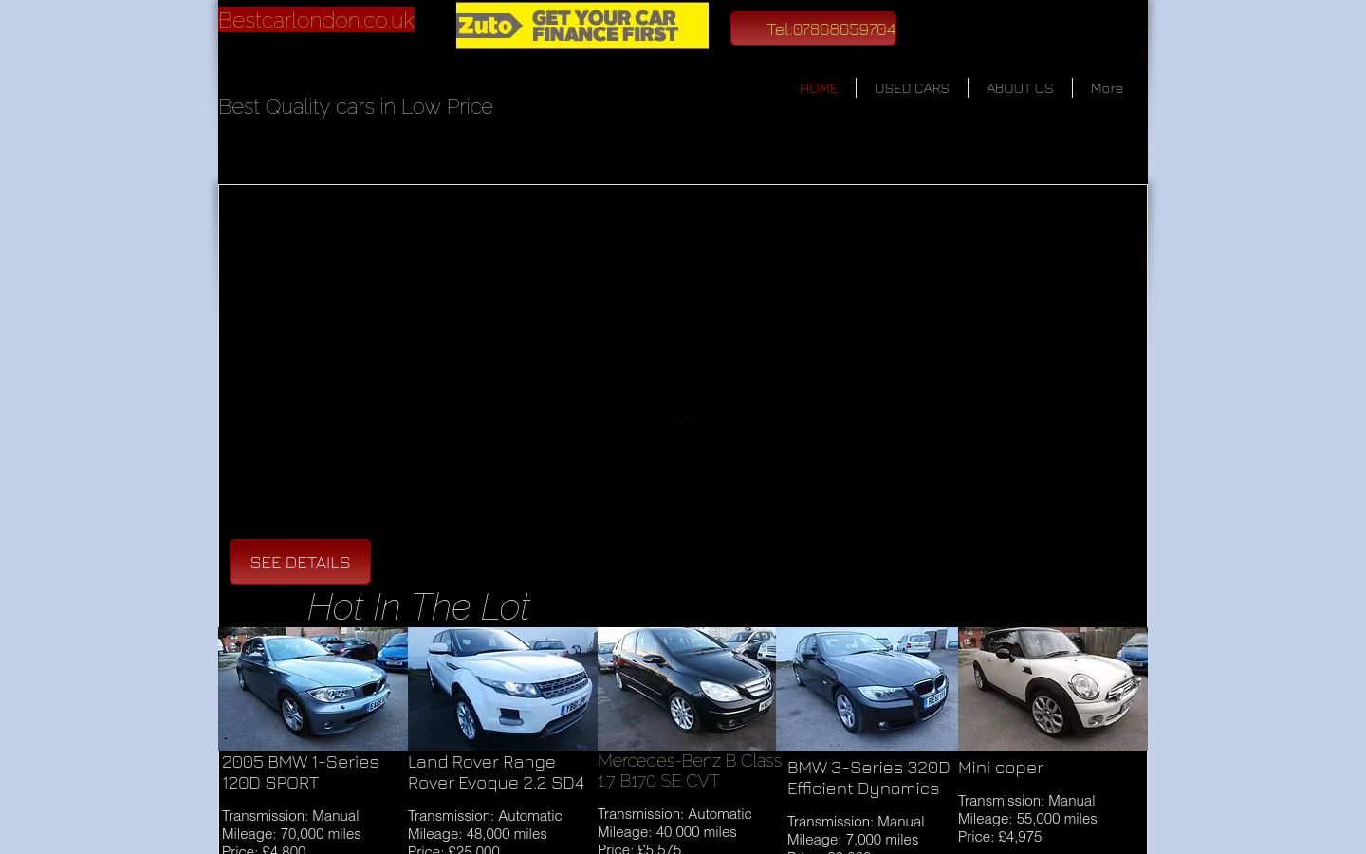The image size is (1366, 854).
Task: Click Mileage: 70,000 miles text
Action: click(x=291, y=834)
